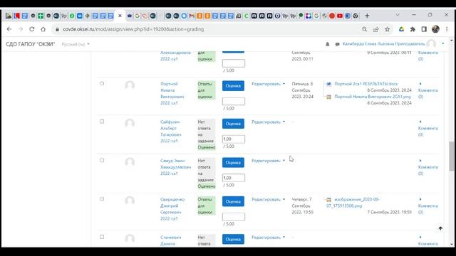
Task: Toggle the browser side panel icon
Action: [x=424, y=29]
